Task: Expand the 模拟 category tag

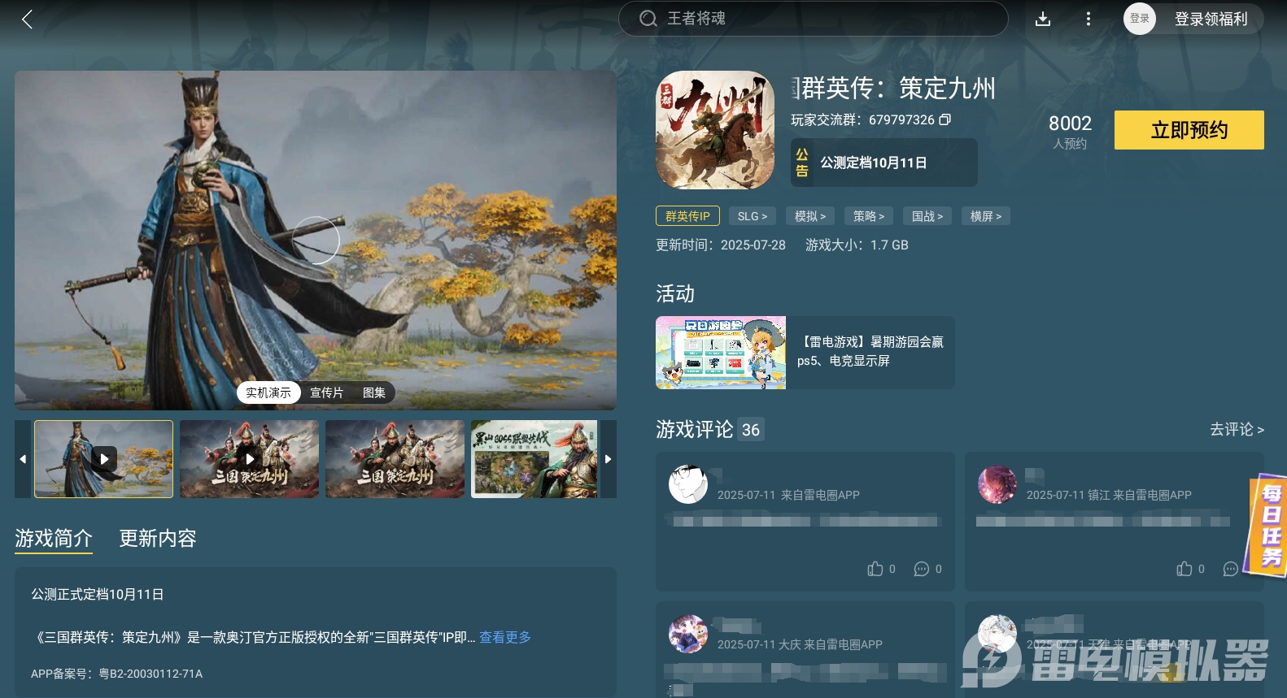Action: pyautogui.click(x=810, y=216)
